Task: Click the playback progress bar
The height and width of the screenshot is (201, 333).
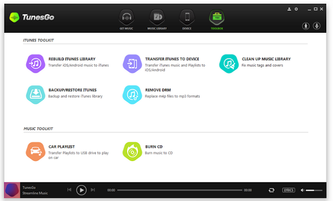Action: [x=180, y=190]
